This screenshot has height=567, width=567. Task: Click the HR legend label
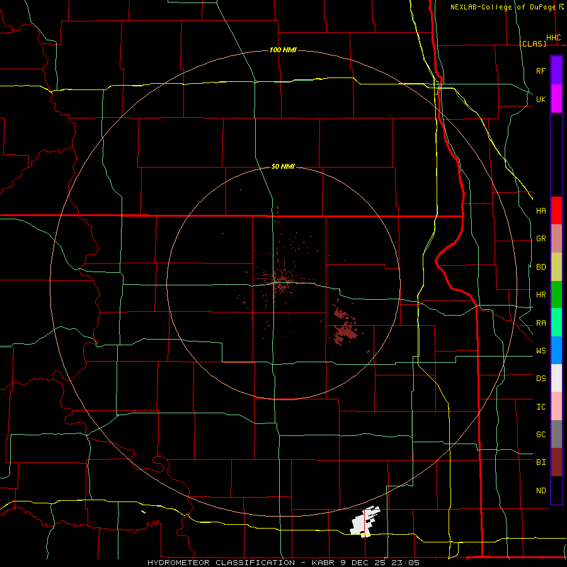point(541,295)
